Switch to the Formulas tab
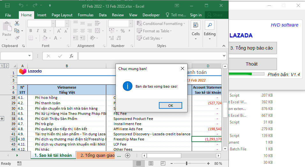Screen dimensions: 305x167 click(86, 15)
